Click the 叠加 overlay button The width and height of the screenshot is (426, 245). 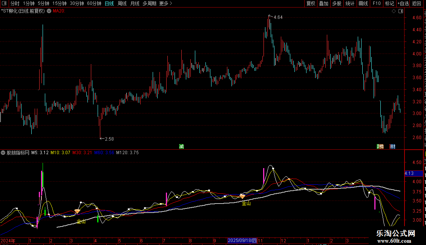pos(324,3)
